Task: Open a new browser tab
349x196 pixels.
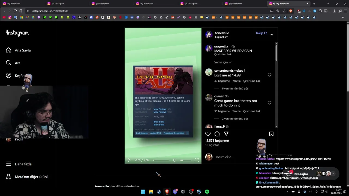Action: 314,4
